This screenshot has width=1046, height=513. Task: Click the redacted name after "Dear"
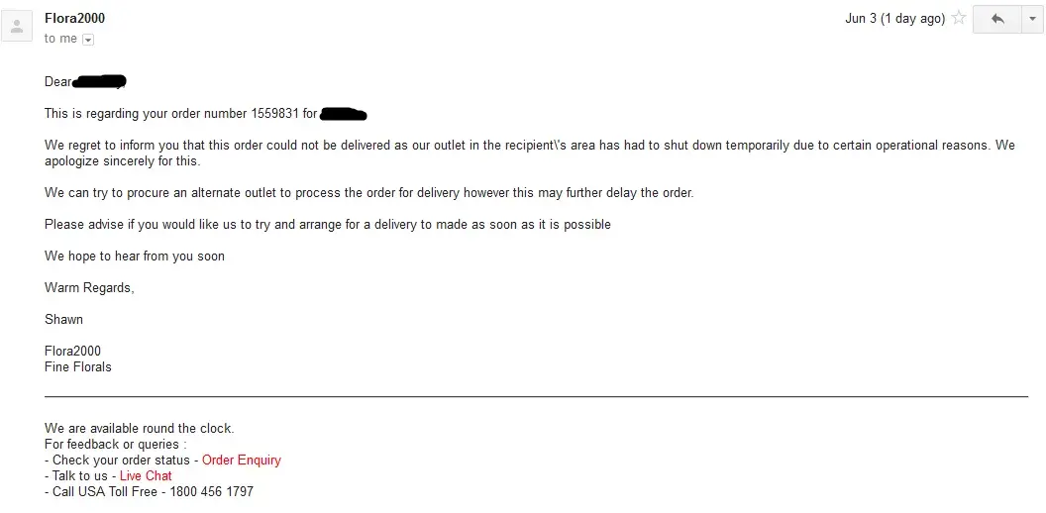pyautogui.click(x=100, y=81)
